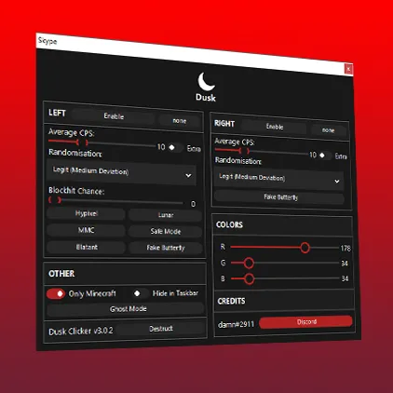
Task: Click the Blatant preset button
Action: (x=87, y=247)
